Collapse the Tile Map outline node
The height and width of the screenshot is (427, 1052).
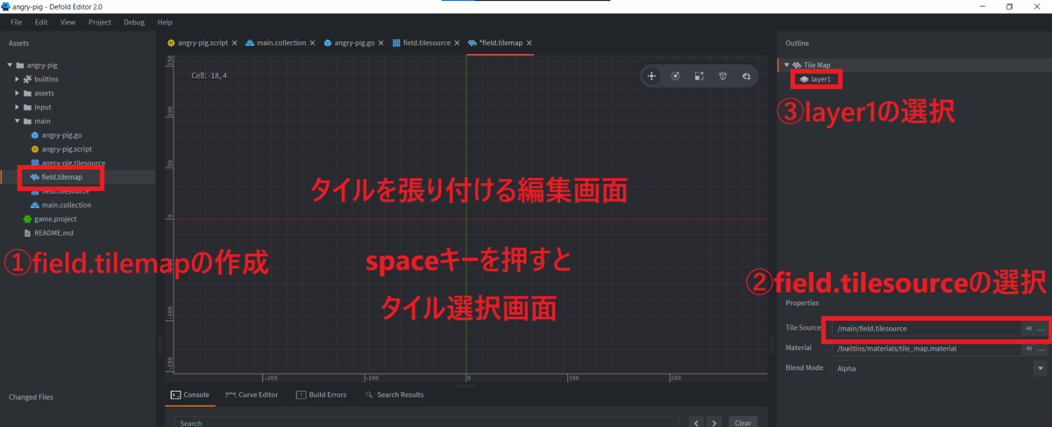[786, 65]
